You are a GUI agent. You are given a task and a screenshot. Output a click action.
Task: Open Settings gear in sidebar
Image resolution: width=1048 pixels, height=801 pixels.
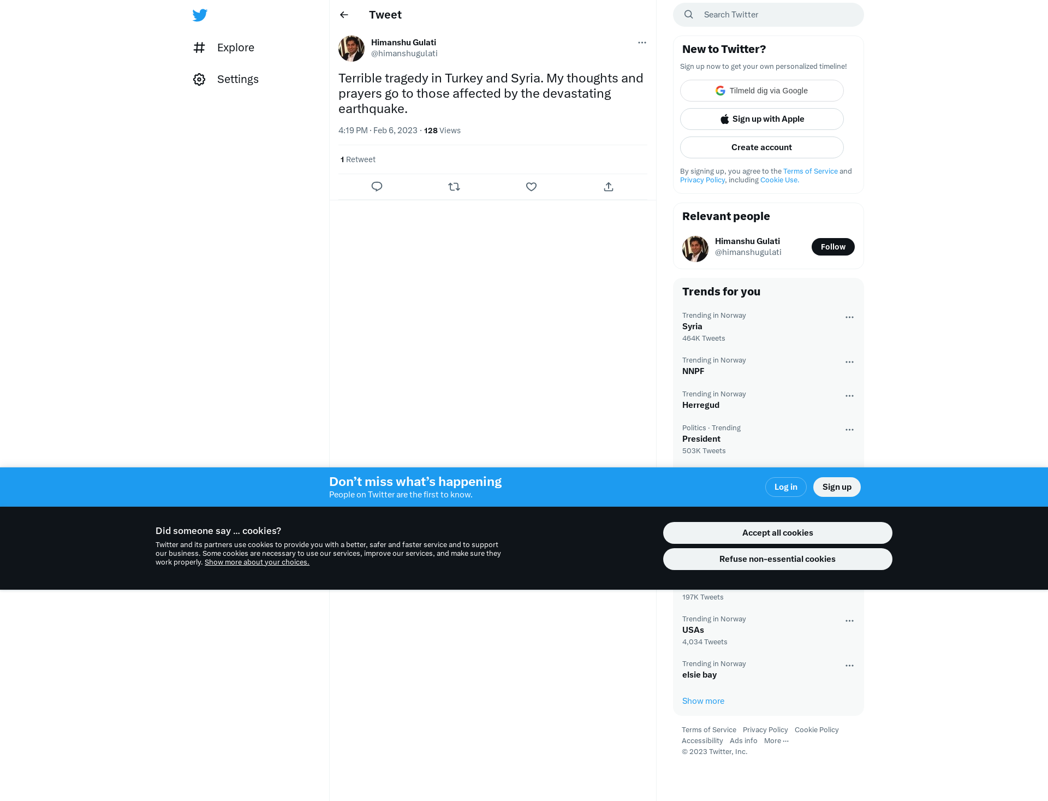(x=199, y=79)
